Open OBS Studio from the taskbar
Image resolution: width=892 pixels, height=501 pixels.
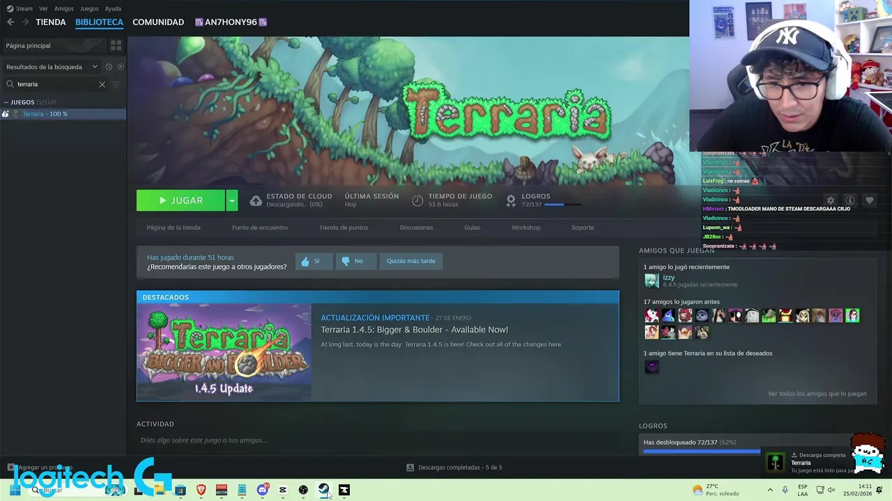point(303,490)
